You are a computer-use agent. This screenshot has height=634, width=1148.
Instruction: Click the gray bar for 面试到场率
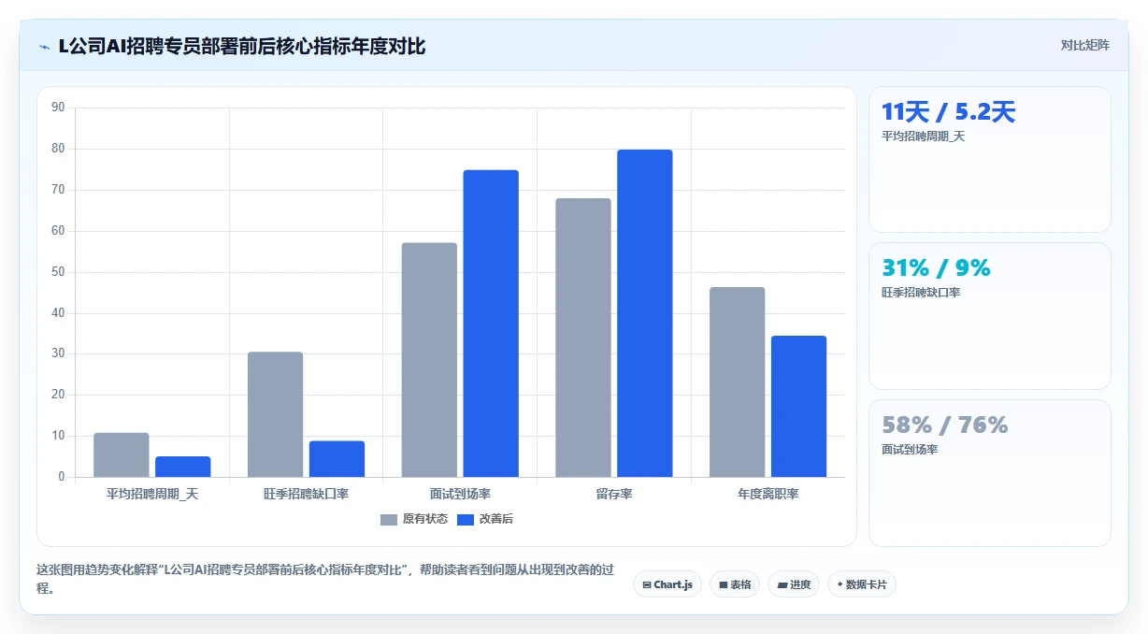click(429, 360)
